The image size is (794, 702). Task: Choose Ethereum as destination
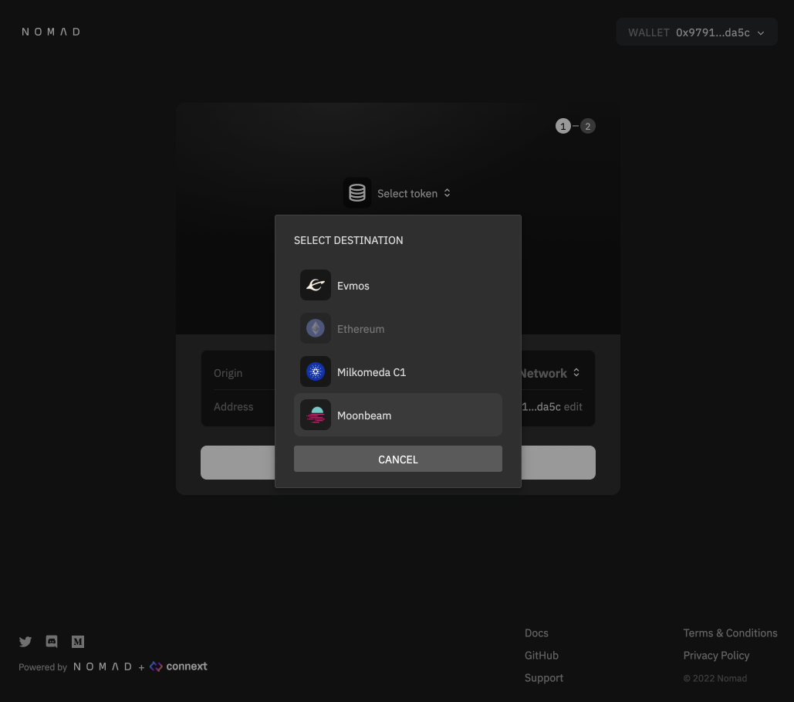[398, 328]
